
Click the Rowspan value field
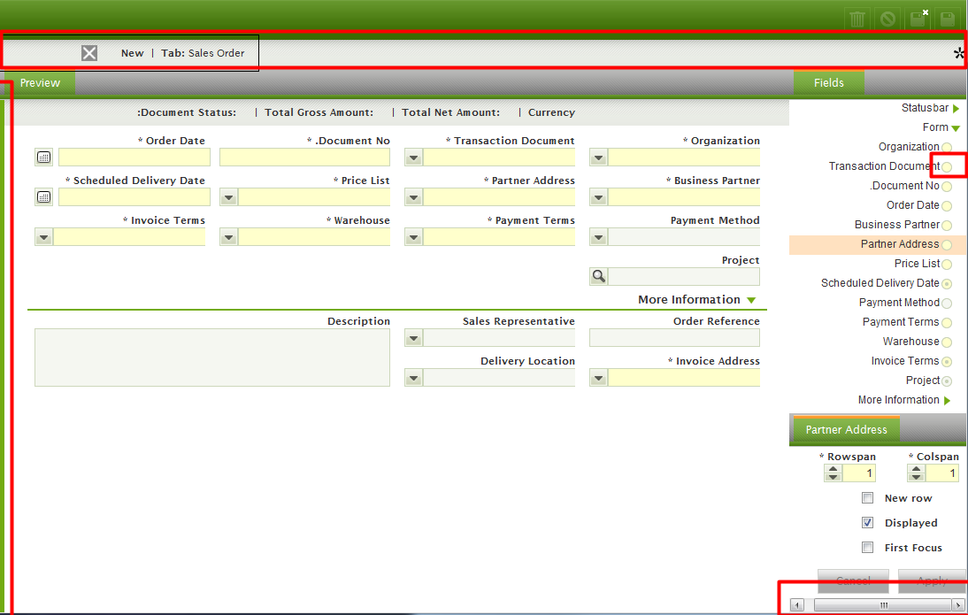point(859,473)
